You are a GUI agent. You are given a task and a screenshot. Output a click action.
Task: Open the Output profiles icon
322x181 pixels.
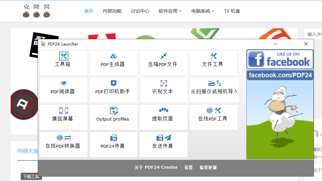pos(114,111)
